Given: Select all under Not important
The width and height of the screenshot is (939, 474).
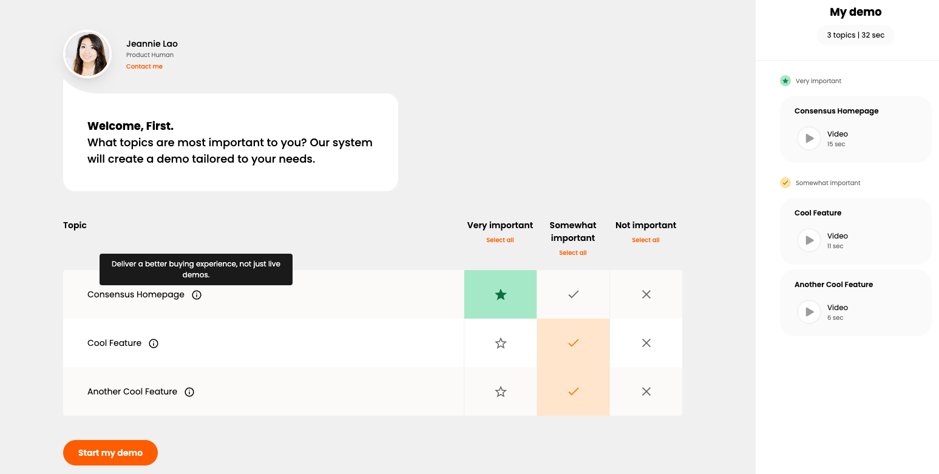Looking at the screenshot, I should (646, 240).
